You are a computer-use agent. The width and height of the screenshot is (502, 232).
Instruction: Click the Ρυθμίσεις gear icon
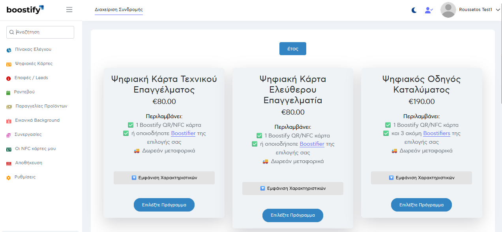[x=9, y=178]
